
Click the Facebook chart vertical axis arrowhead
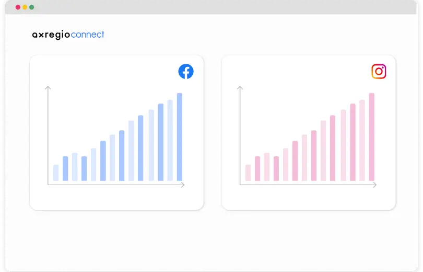click(x=48, y=88)
